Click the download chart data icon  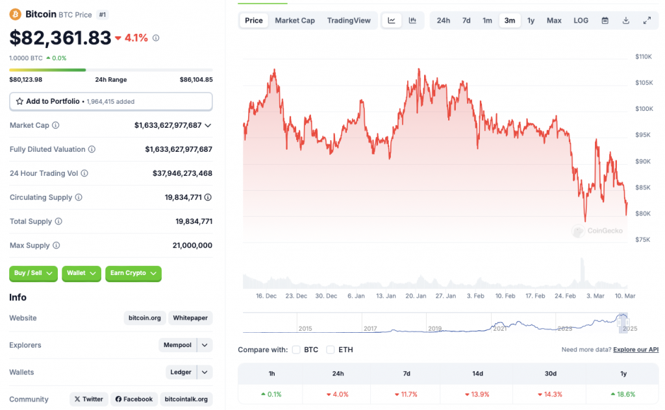click(x=626, y=20)
